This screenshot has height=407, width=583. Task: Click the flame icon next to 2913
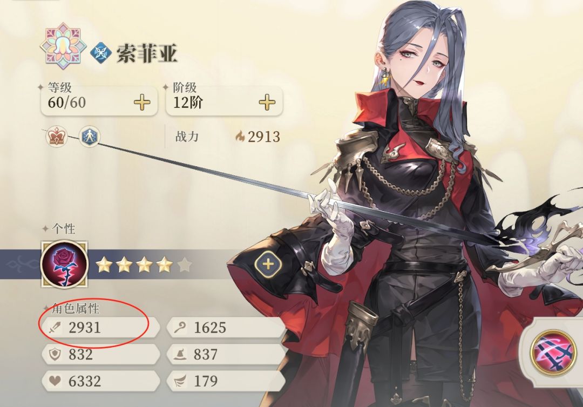[240, 137]
